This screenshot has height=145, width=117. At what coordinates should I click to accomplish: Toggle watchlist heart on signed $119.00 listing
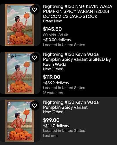(x=34, y=58)
